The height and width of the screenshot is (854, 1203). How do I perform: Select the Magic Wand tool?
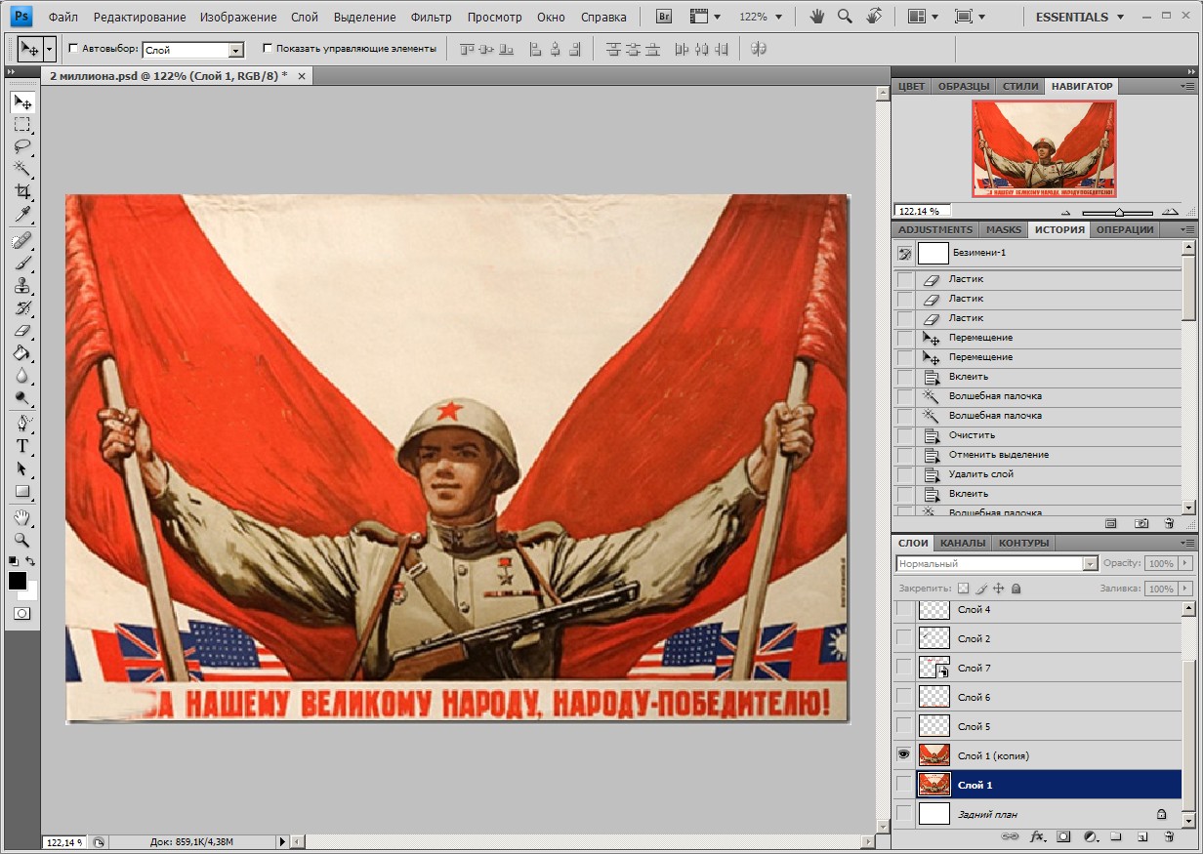22,169
